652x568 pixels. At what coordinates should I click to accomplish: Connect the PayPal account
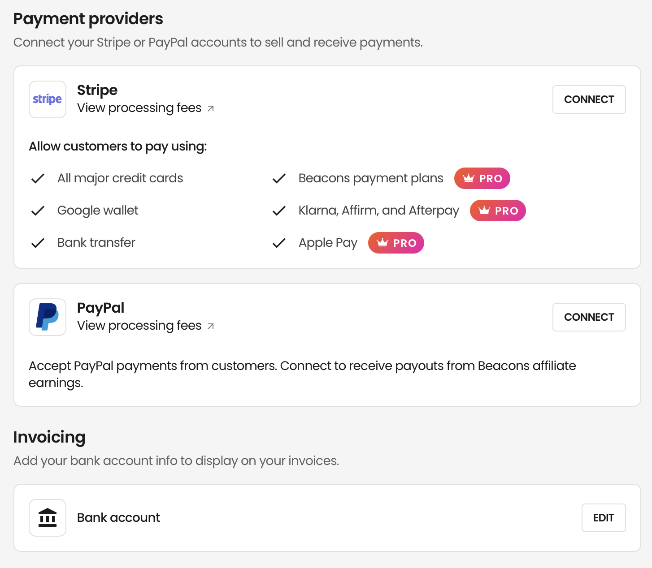coord(589,317)
